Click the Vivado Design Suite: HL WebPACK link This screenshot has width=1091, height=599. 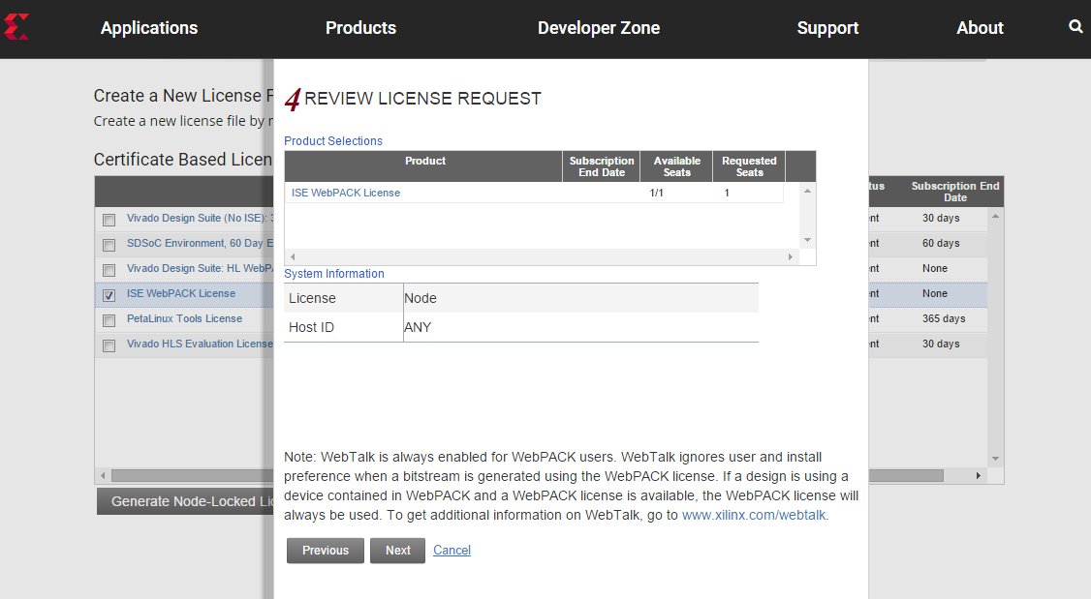[x=199, y=268]
